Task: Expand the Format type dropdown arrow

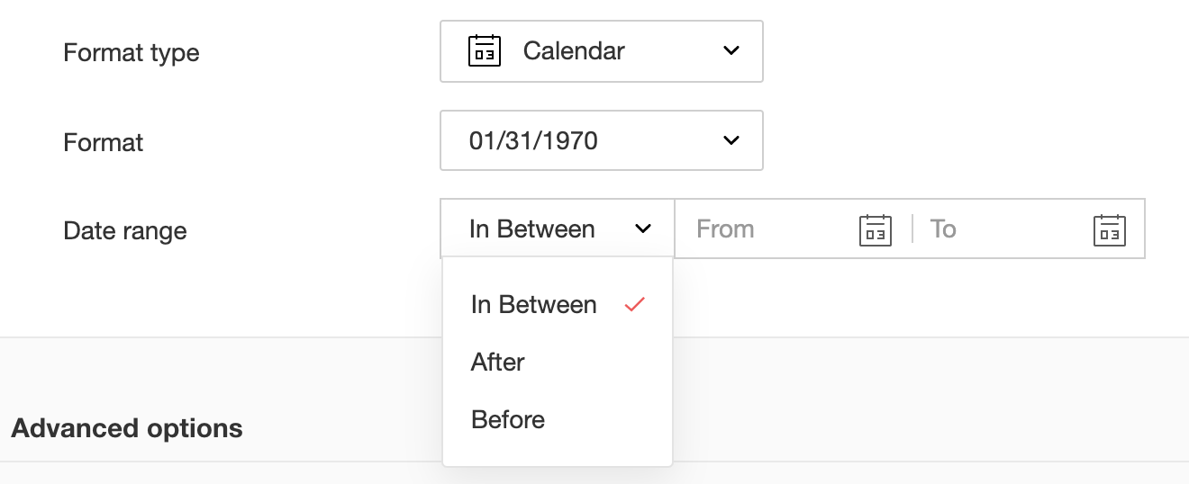Action: pos(731,51)
